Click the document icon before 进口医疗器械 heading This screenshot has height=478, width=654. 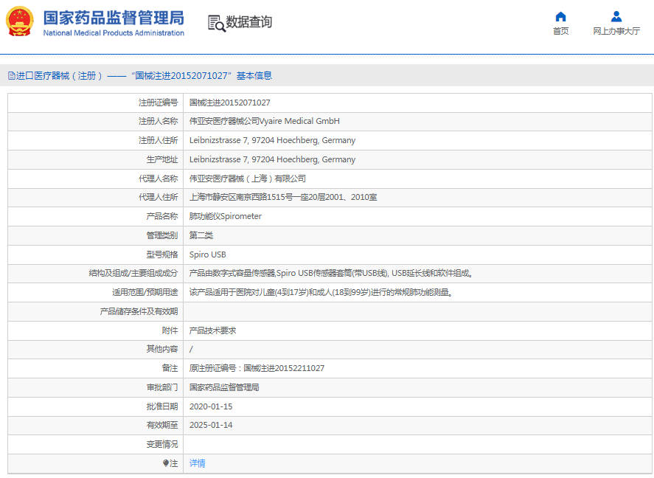tap(11, 76)
